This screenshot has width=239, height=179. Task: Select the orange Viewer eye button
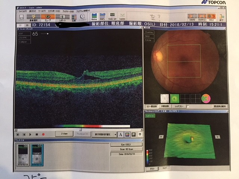[x=48, y=18]
